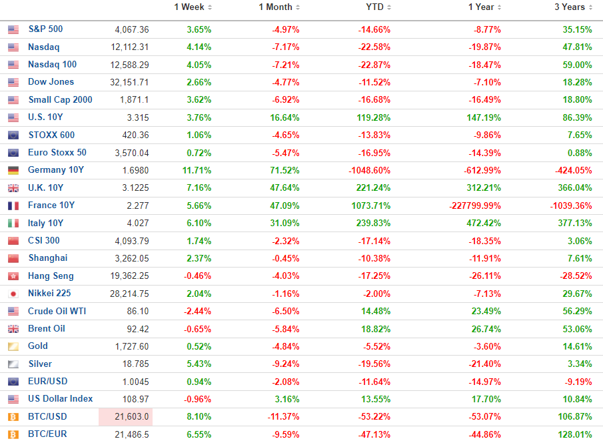Sort the table by 1 Year column

[x=484, y=7]
